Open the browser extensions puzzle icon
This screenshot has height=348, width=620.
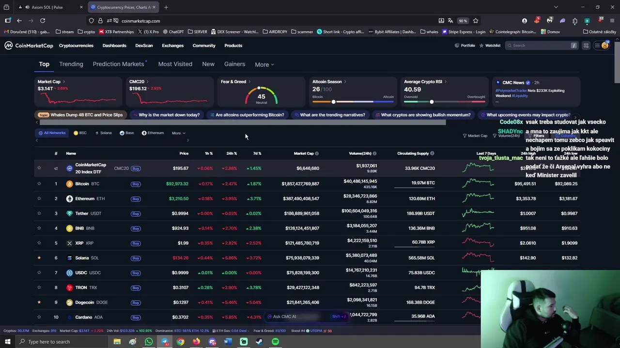click(574, 21)
